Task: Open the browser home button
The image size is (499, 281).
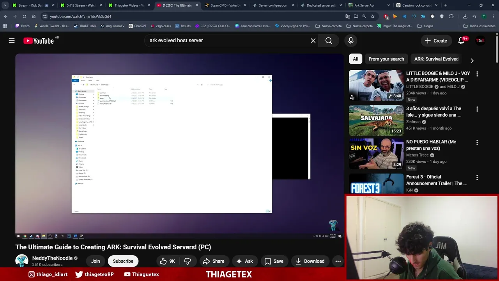Action: [34, 16]
